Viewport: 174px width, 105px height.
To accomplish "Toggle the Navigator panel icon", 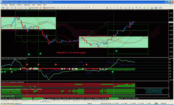I will (x=19, y=8).
